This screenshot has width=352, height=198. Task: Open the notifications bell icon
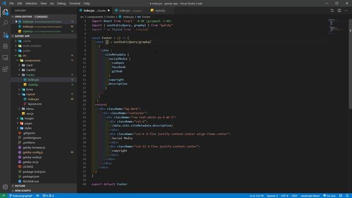pos(347,196)
